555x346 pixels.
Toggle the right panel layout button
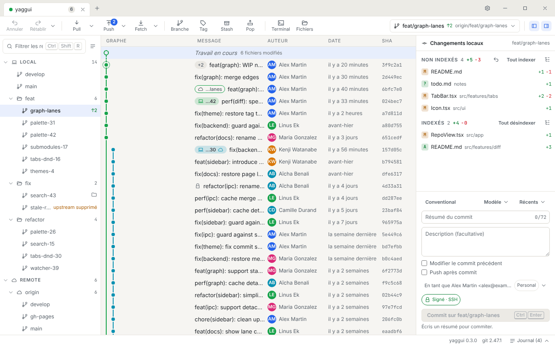tap(546, 26)
